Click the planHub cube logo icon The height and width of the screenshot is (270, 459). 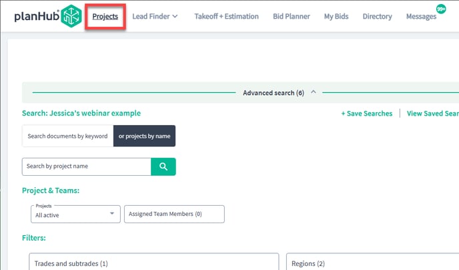pyautogui.click(x=71, y=16)
